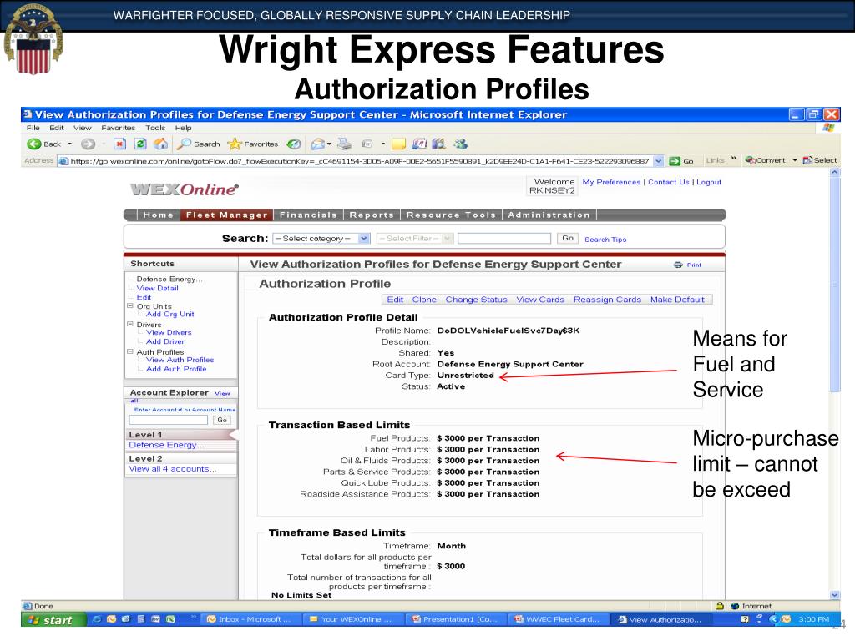Go to the Home navigation tab

[158, 215]
